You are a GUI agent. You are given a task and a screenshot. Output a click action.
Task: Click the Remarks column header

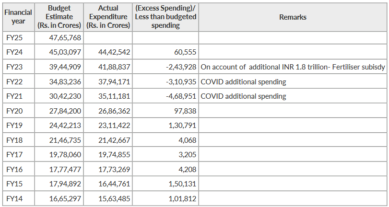point(293,17)
